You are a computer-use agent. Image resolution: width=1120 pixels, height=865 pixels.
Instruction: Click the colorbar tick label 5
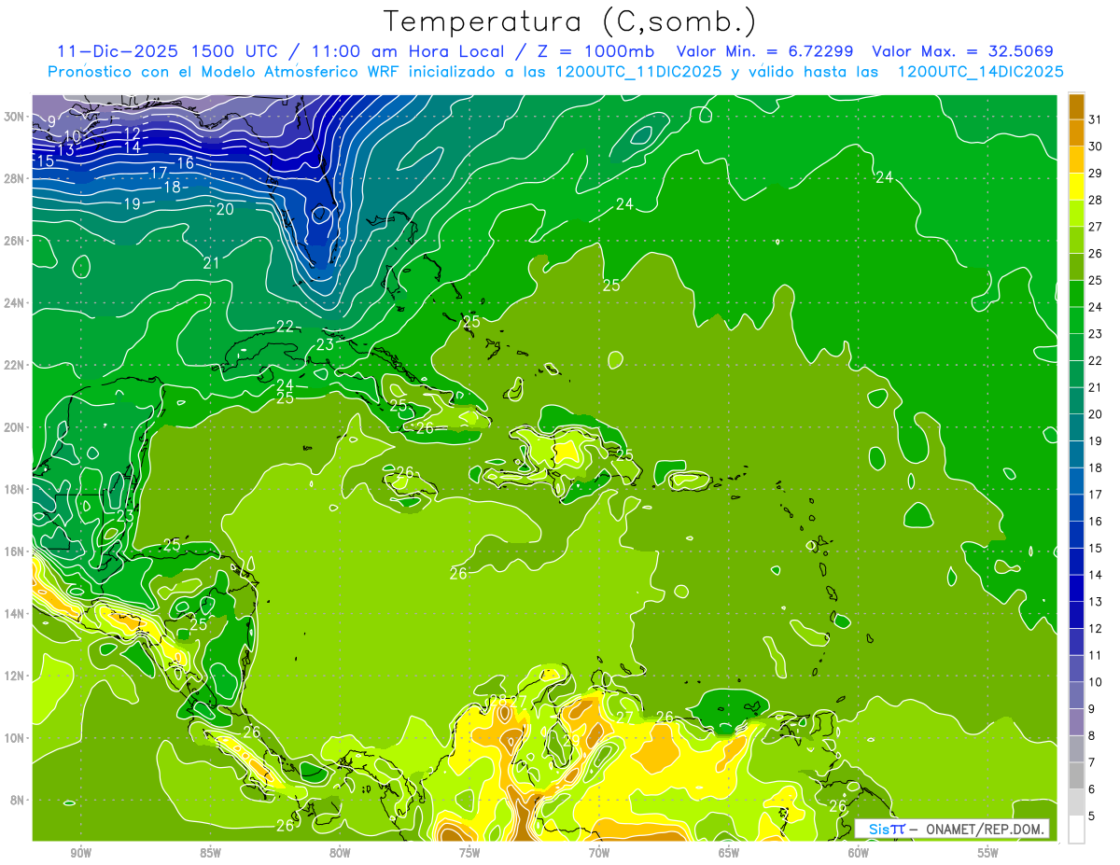pyautogui.click(x=1091, y=816)
